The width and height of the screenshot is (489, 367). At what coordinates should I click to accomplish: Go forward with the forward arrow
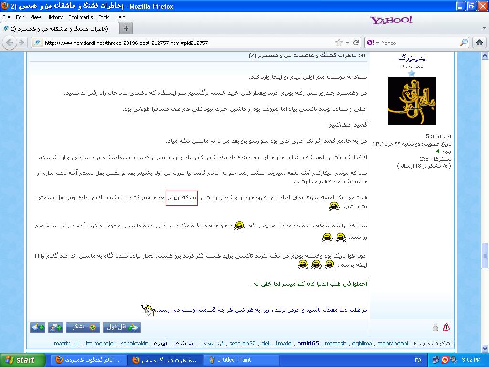click(21, 43)
